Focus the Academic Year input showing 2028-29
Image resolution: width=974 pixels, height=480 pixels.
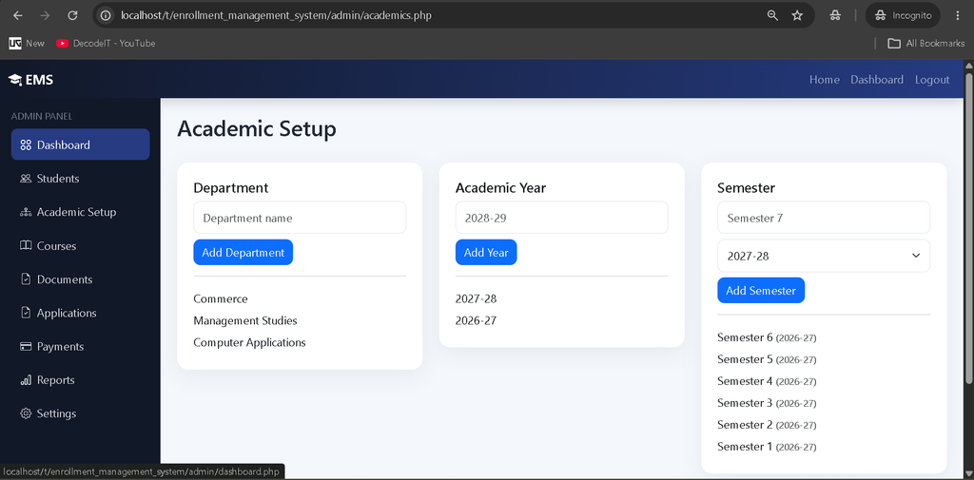(x=561, y=218)
